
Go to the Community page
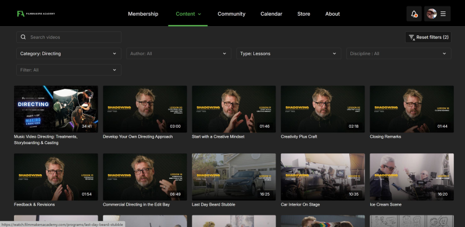[231, 14]
